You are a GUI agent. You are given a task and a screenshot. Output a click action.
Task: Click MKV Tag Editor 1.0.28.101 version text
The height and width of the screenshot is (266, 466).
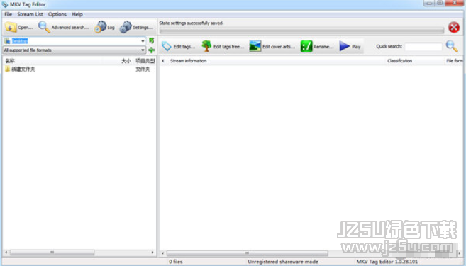(x=387, y=262)
